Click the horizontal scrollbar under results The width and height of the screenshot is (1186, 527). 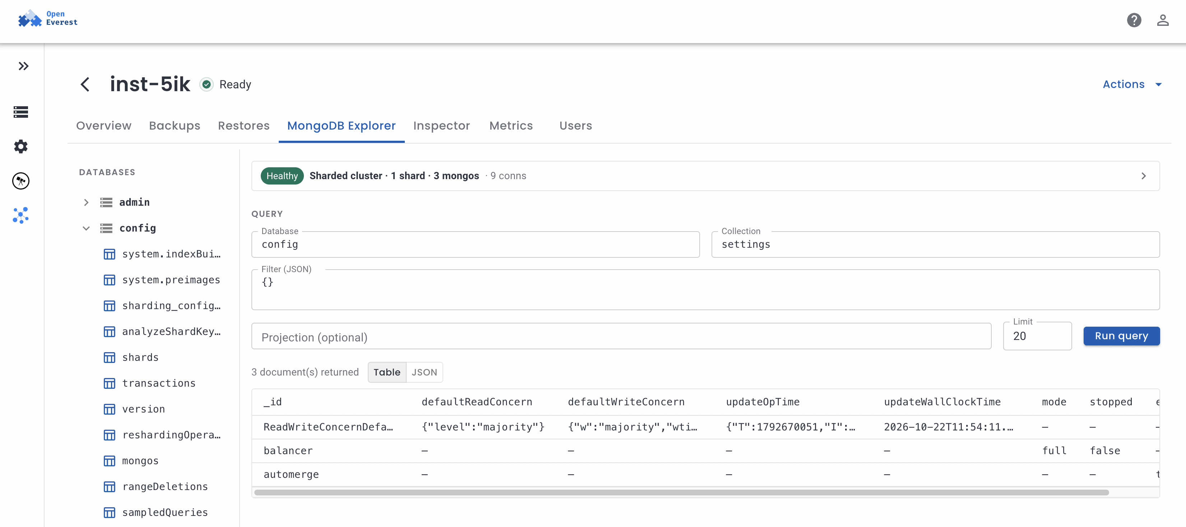pos(681,493)
